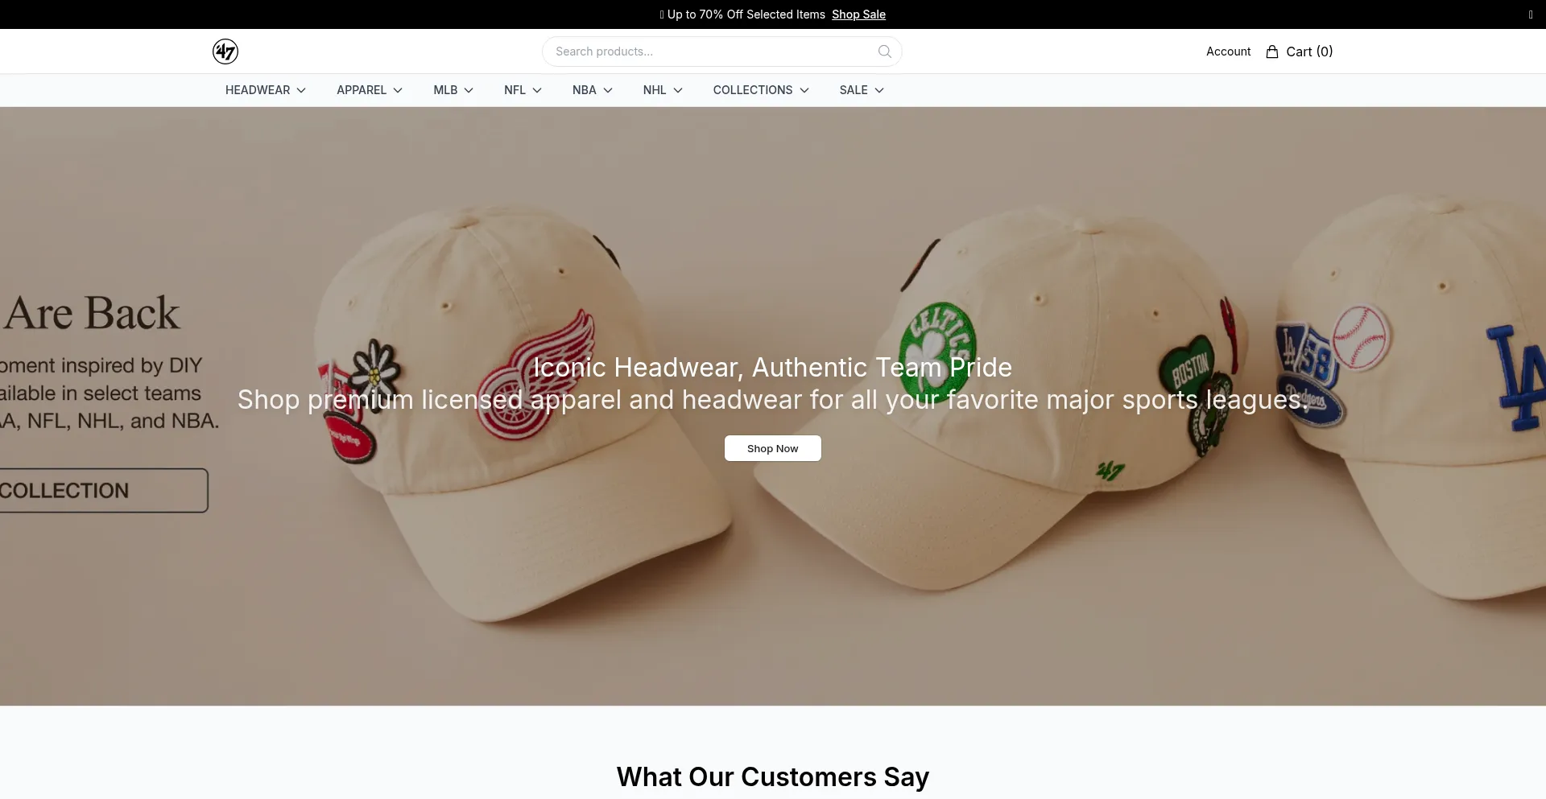Image resolution: width=1546 pixels, height=799 pixels.
Task: Click the premium licensed apparel tagline
Action: [773, 399]
